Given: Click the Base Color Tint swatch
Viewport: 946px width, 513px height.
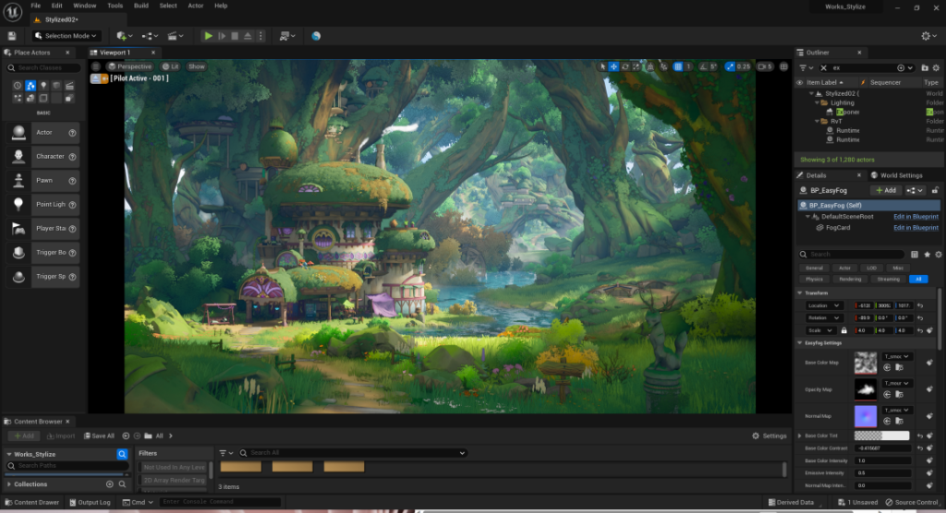Looking at the screenshot, I should coord(881,435).
